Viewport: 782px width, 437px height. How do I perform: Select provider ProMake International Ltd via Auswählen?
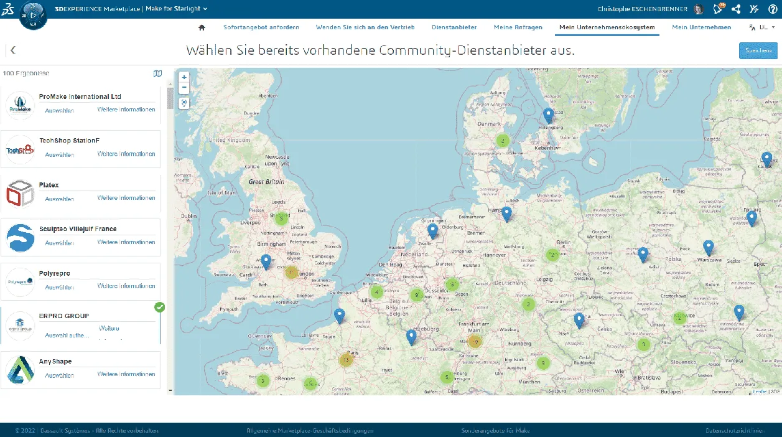(60, 110)
